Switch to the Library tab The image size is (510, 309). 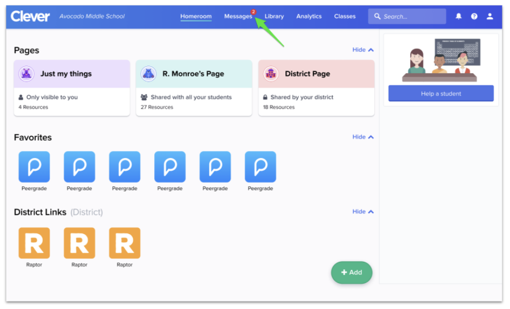coord(274,17)
